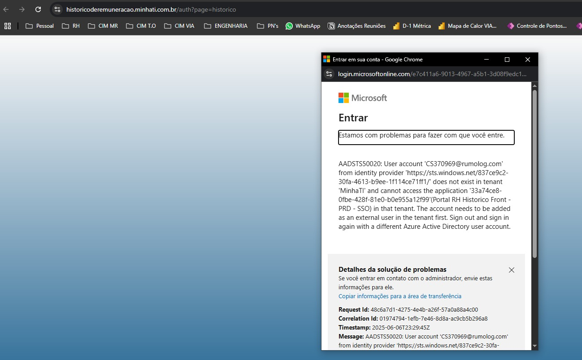This screenshot has height=360, width=582.
Task: Maximize the Entrar em sua conta window
Action: pyautogui.click(x=507, y=60)
